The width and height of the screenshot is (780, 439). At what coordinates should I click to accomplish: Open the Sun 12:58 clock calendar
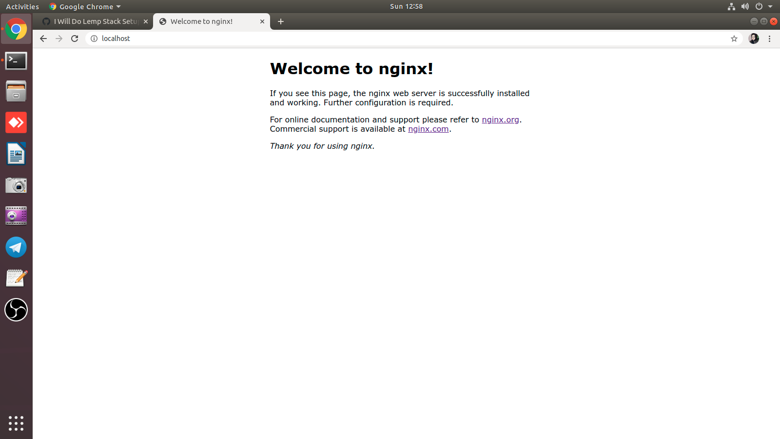[x=407, y=6]
